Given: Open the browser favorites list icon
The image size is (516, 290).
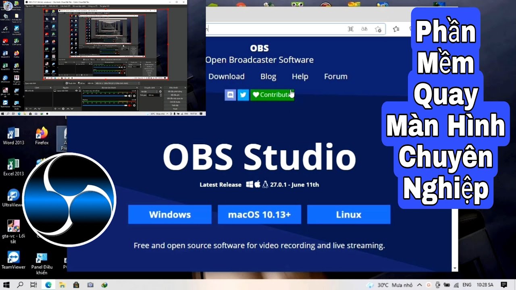Looking at the screenshot, I should click(x=396, y=29).
